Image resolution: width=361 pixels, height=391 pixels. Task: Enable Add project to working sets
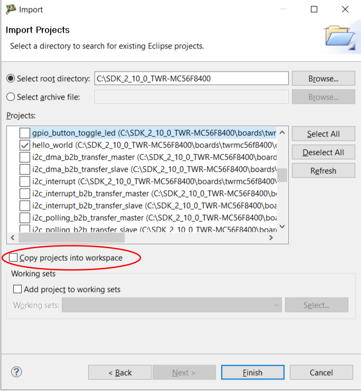17,289
